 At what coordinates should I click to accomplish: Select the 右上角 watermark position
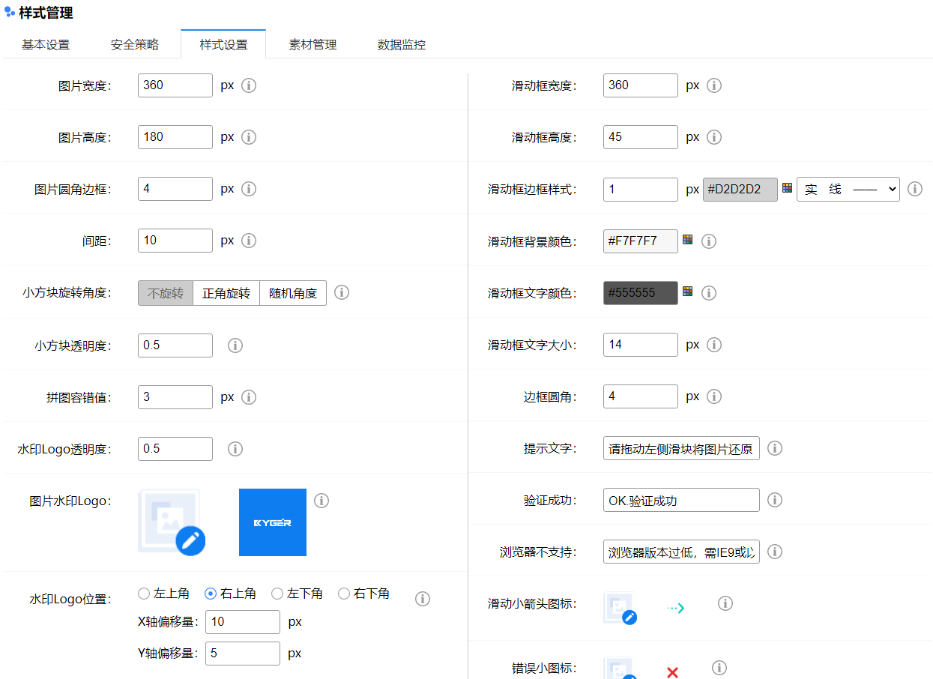pyautogui.click(x=210, y=593)
